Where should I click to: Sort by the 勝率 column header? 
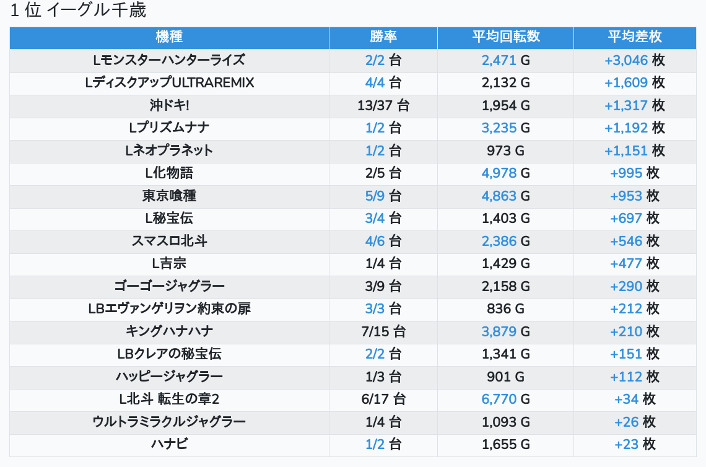pyautogui.click(x=383, y=37)
